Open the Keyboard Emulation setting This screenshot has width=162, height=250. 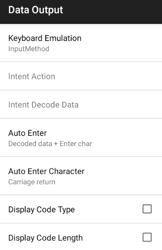point(81,43)
